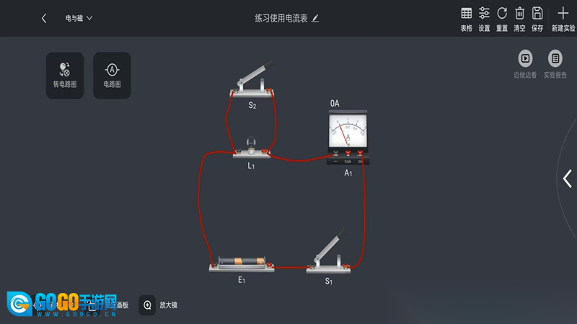The height and width of the screenshot is (324, 577).
Task: Convert to schematic with 转电路图 button
Action: point(65,76)
